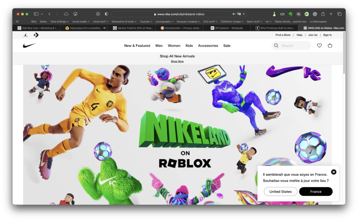Share the current page
Screen dimensions: 358x221
pyautogui.click(x=323, y=14)
